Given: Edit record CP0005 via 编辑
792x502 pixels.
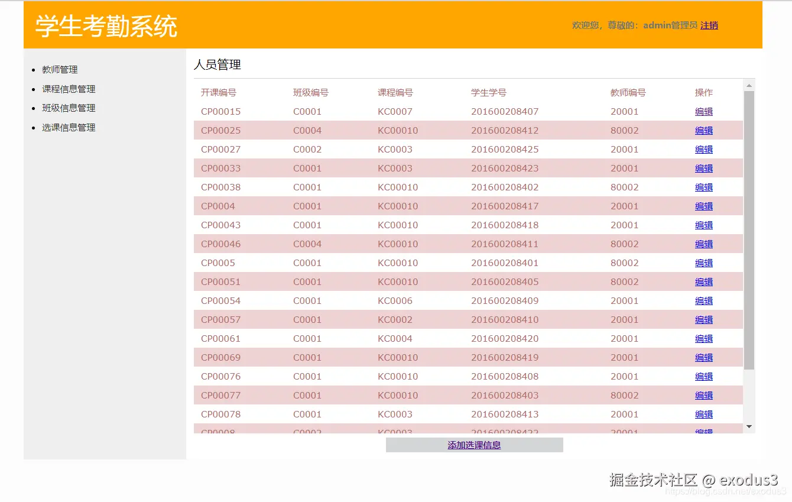Looking at the screenshot, I should point(704,263).
